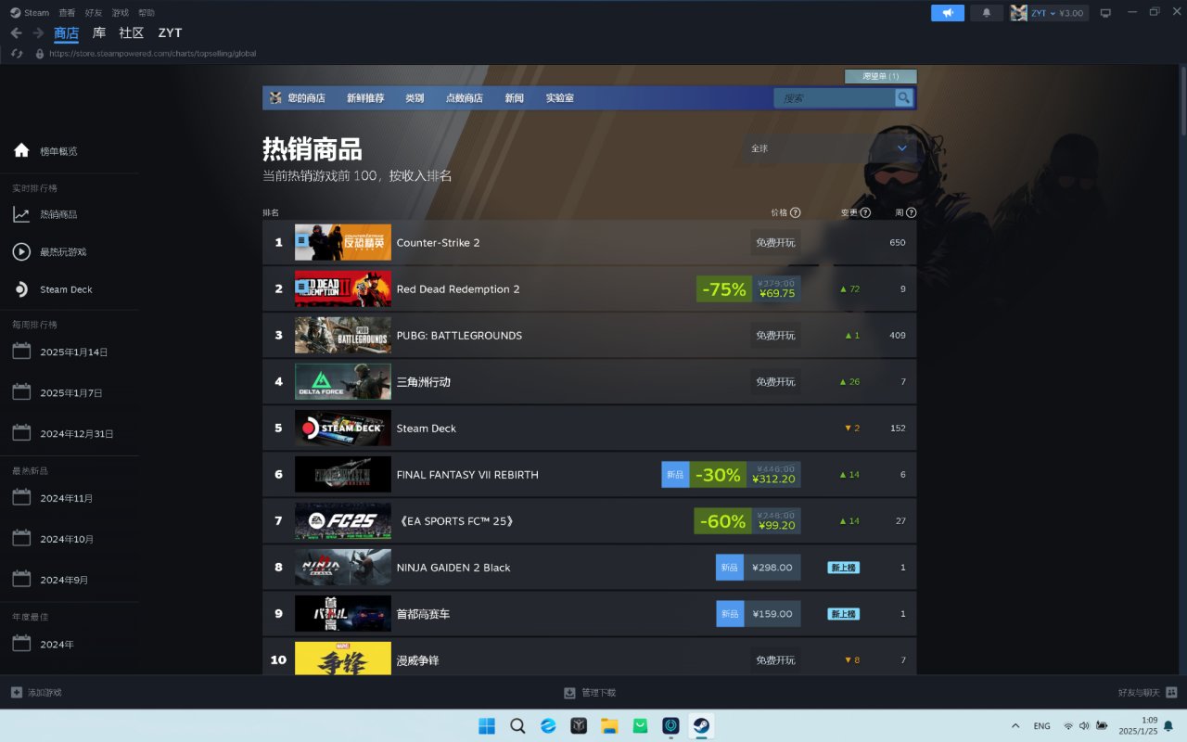Go forward with the right arrow button
The height and width of the screenshot is (742, 1187).
38,32
